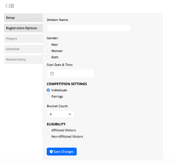Open the Setup tab
174x162 pixels.
[x=23, y=18]
